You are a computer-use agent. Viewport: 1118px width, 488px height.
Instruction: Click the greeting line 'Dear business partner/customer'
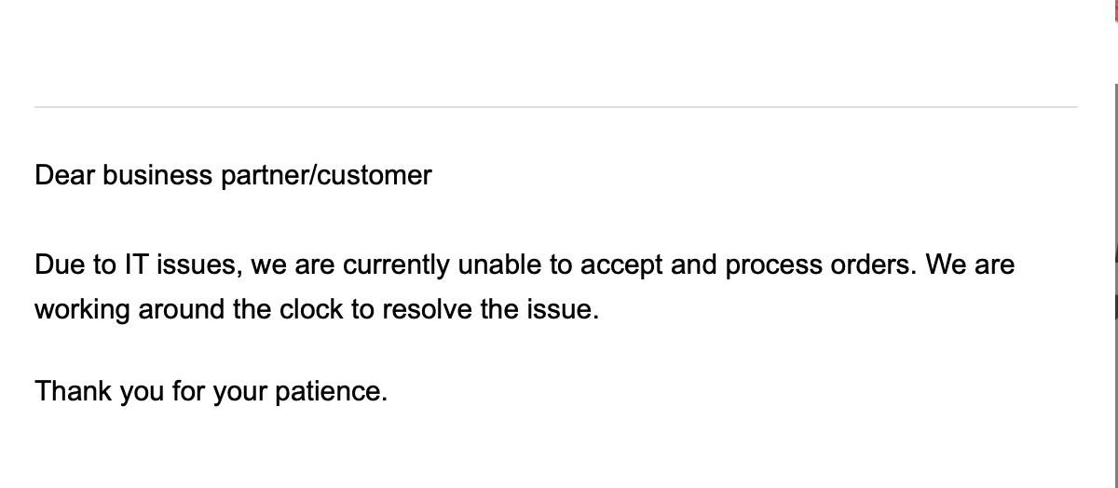[x=233, y=175]
